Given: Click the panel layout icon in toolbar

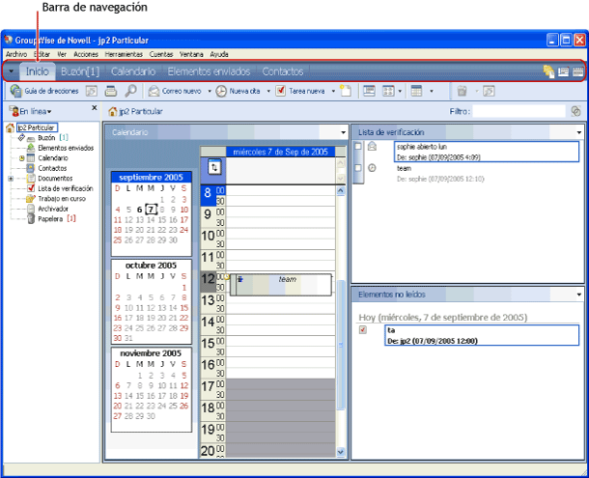Looking at the screenshot, I should pos(369,91).
